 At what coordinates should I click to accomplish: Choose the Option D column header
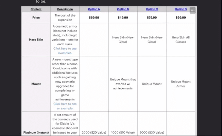pos(181,9)
